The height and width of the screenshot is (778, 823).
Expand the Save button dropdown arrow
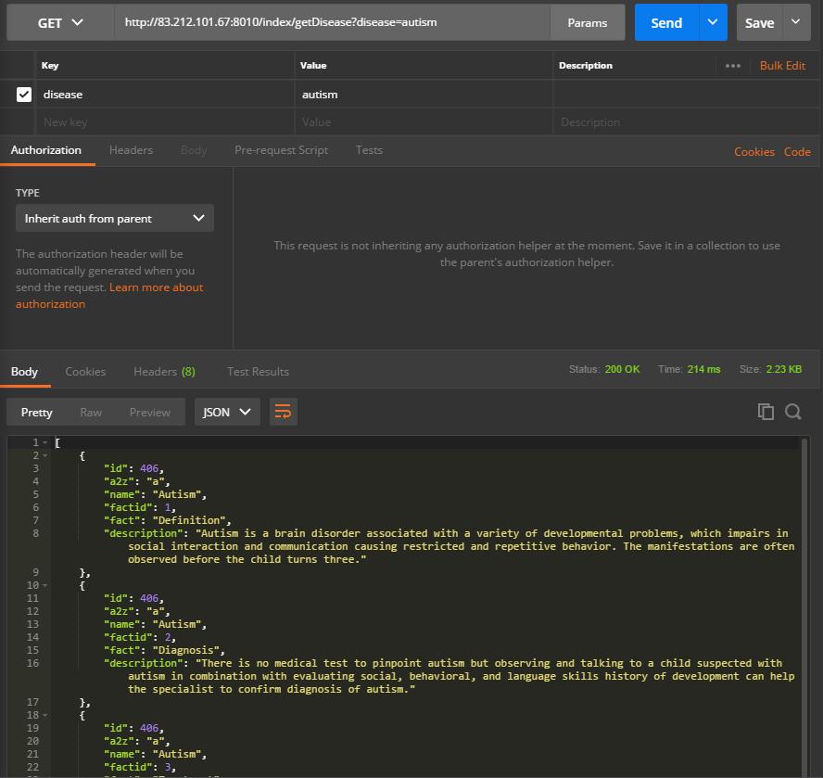click(x=796, y=22)
